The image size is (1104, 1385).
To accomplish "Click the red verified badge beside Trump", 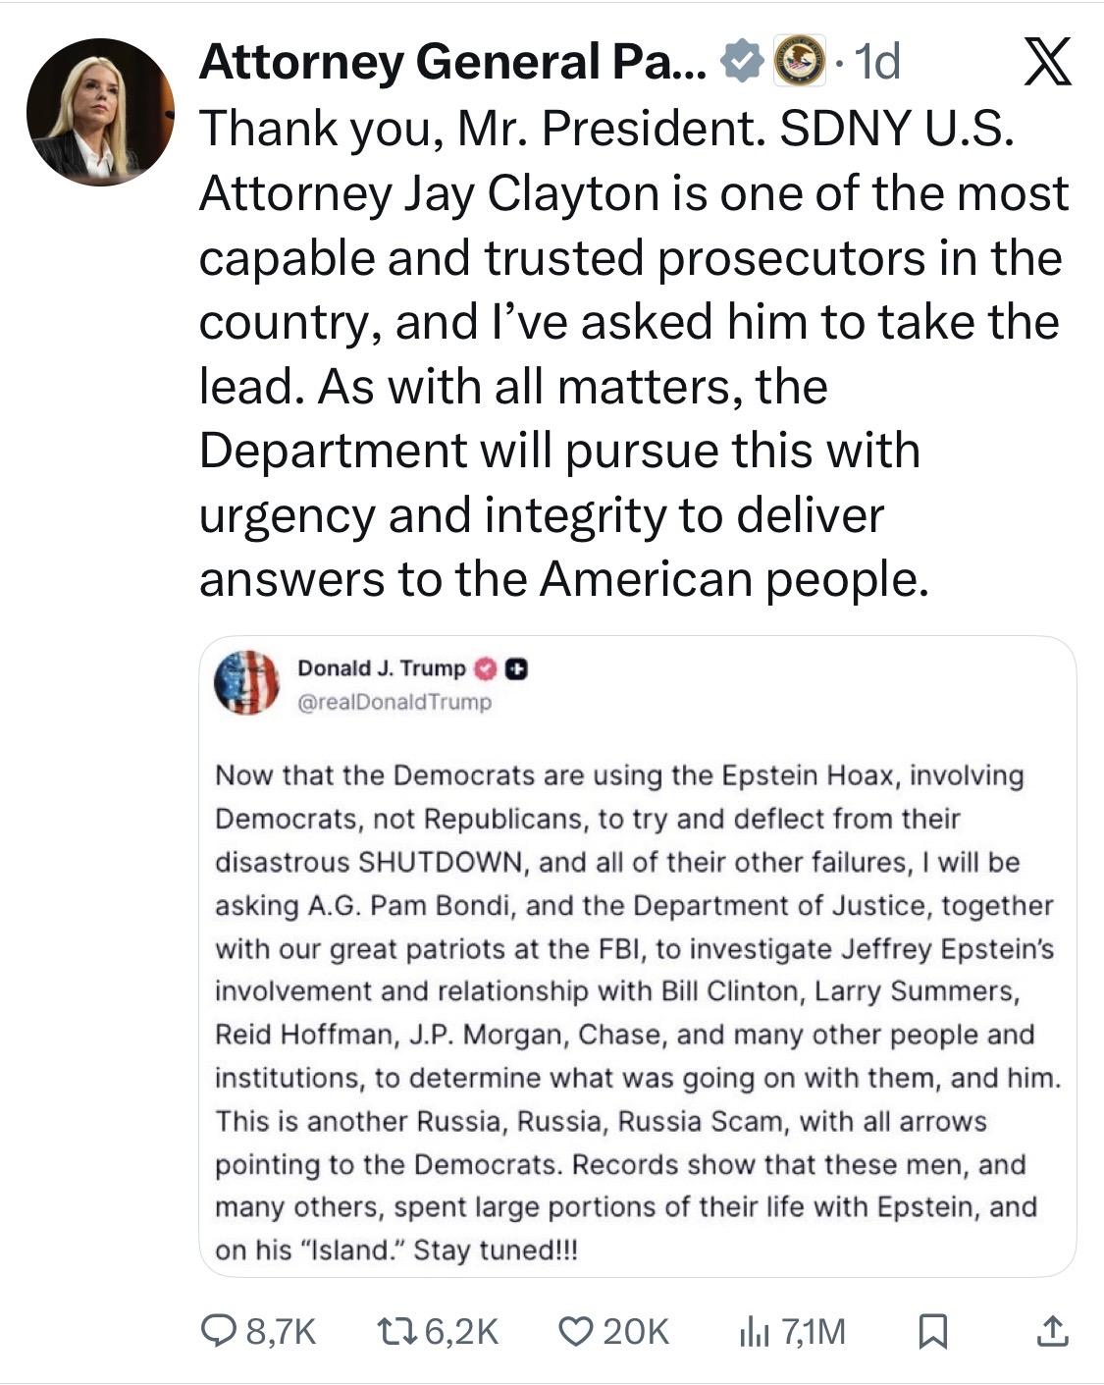I will pyautogui.click(x=484, y=668).
